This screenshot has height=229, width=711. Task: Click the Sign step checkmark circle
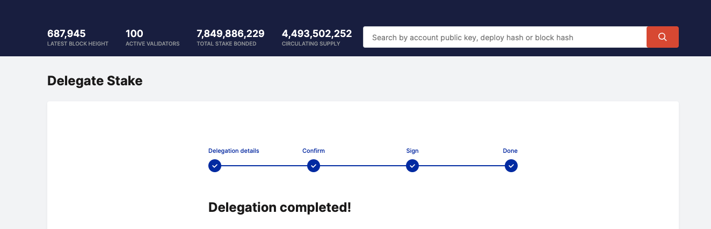(x=412, y=166)
